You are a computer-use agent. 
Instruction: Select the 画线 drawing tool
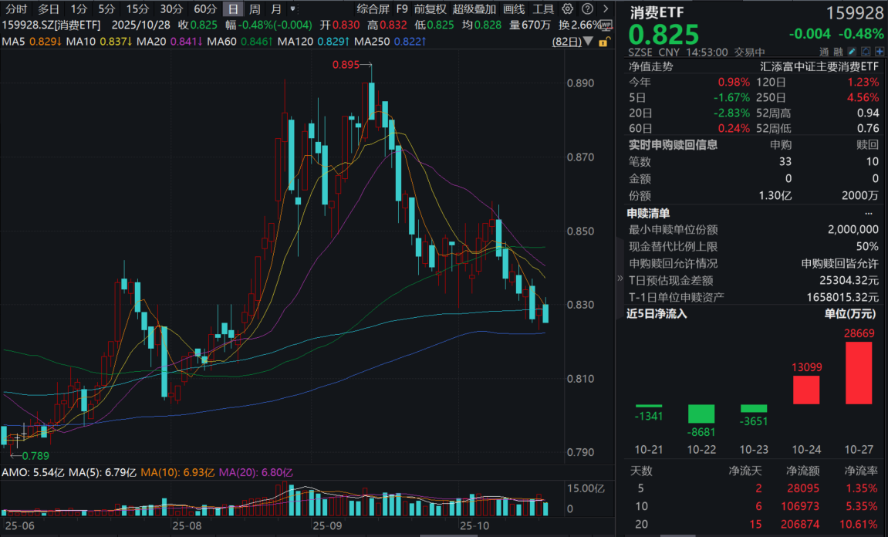[x=515, y=9]
